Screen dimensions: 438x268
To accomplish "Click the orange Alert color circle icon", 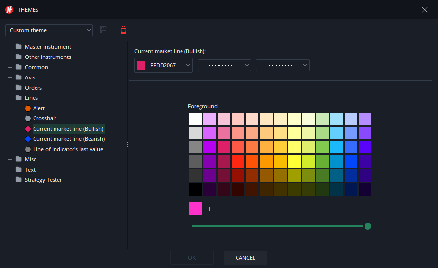I will tap(28, 108).
